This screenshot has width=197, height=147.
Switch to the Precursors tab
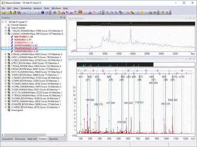point(20,139)
